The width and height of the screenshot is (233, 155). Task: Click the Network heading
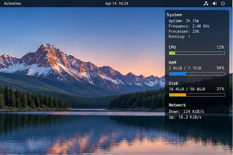[x=177, y=105]
